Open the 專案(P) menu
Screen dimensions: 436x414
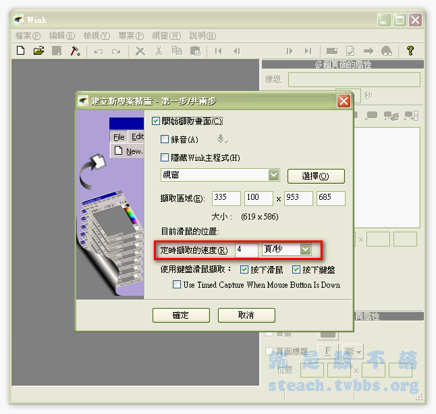pyautogui.click(x=131, y=36)
